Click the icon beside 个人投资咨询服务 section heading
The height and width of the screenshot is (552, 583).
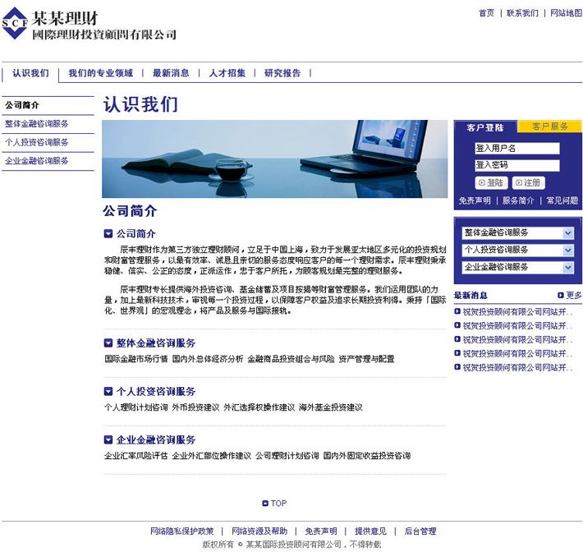[x=108, y=391]
